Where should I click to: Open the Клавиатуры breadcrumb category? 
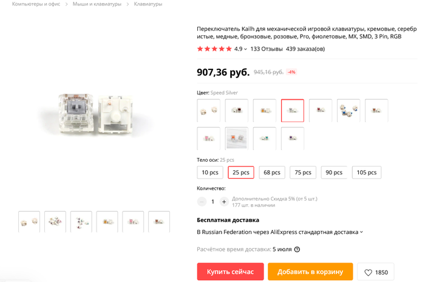(x=148, y=4)
